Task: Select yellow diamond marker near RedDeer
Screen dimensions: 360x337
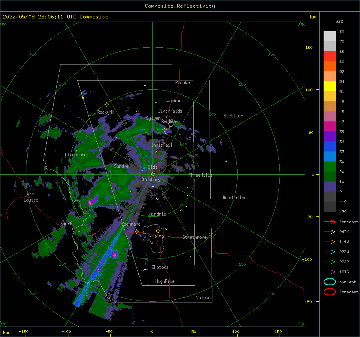Action: [x=165, y=130]
